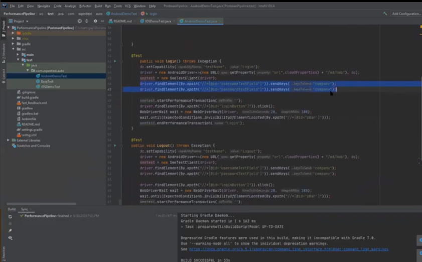Click the fold marker beside line 42

(x=121, y=61)
